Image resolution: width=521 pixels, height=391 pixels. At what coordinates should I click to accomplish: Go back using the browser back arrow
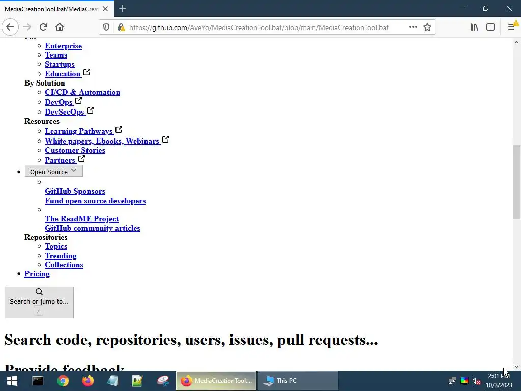[10, 27]
